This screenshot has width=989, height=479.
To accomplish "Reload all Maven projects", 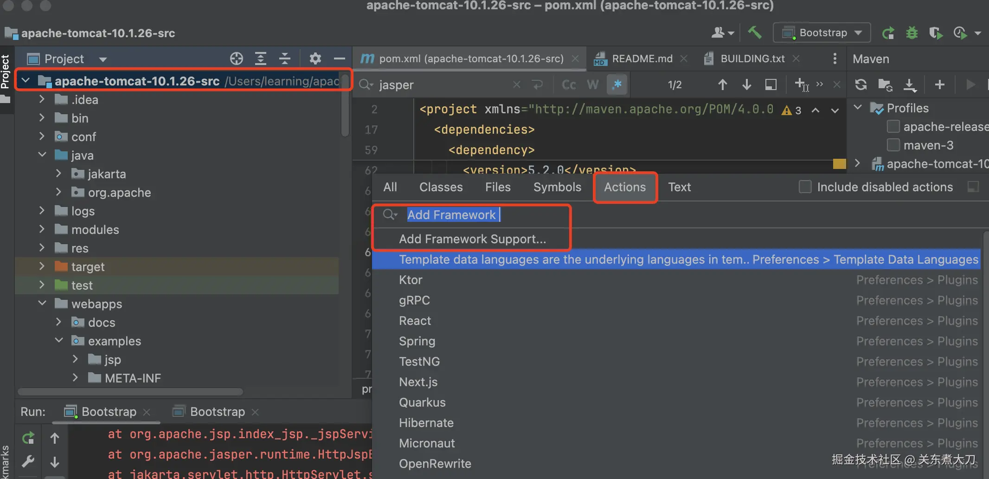I will pos(861,84).
